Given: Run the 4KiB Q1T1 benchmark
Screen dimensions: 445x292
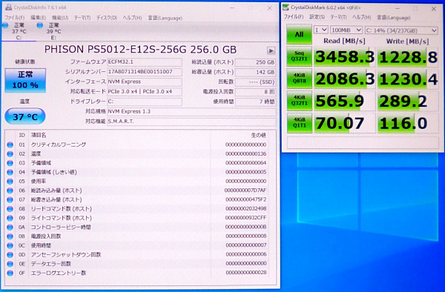Looking at the screenshot, I should tap(299, 123).
